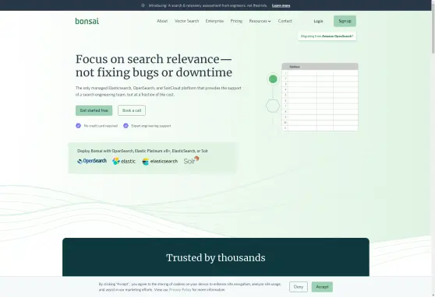Image resolution: width=435 pixels, height=297 pixels.
Task: Open Migrating from Amazon OpenSearch link
Action: (x=327, y=37)
